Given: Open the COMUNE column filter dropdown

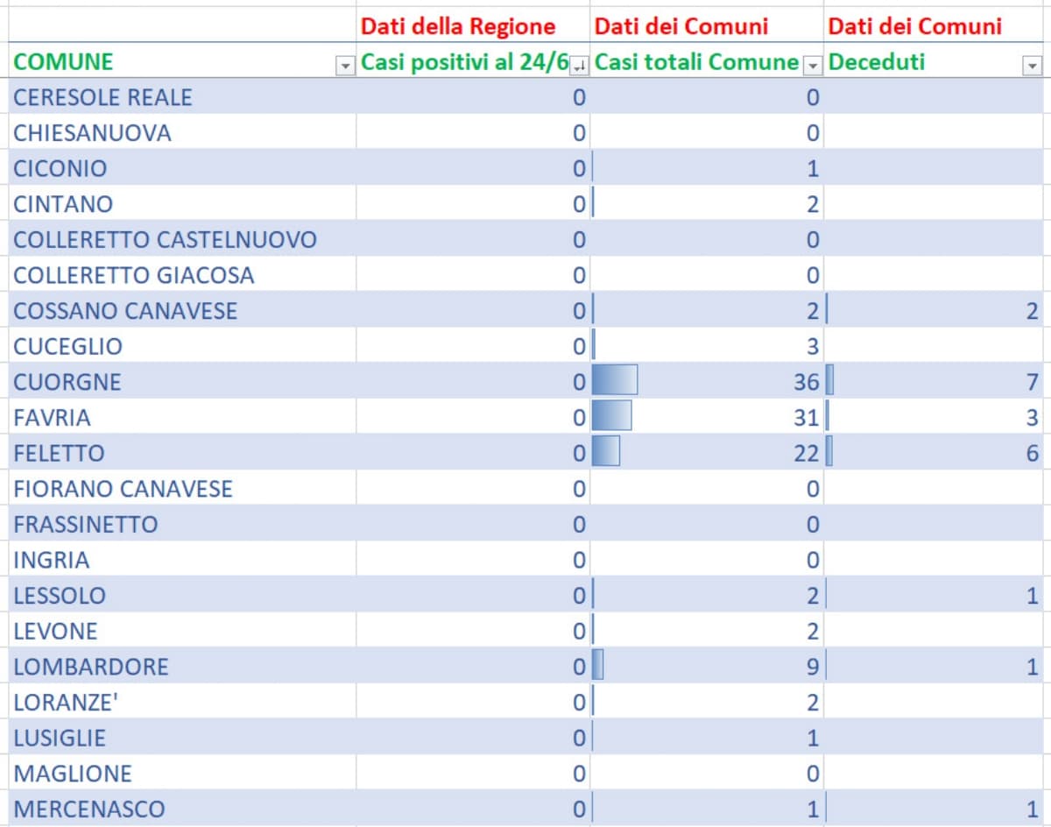Looking at the screenshot, I should (x=346, y=65).
